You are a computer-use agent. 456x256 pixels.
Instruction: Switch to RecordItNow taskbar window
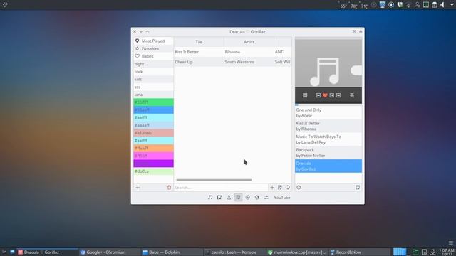359,252
